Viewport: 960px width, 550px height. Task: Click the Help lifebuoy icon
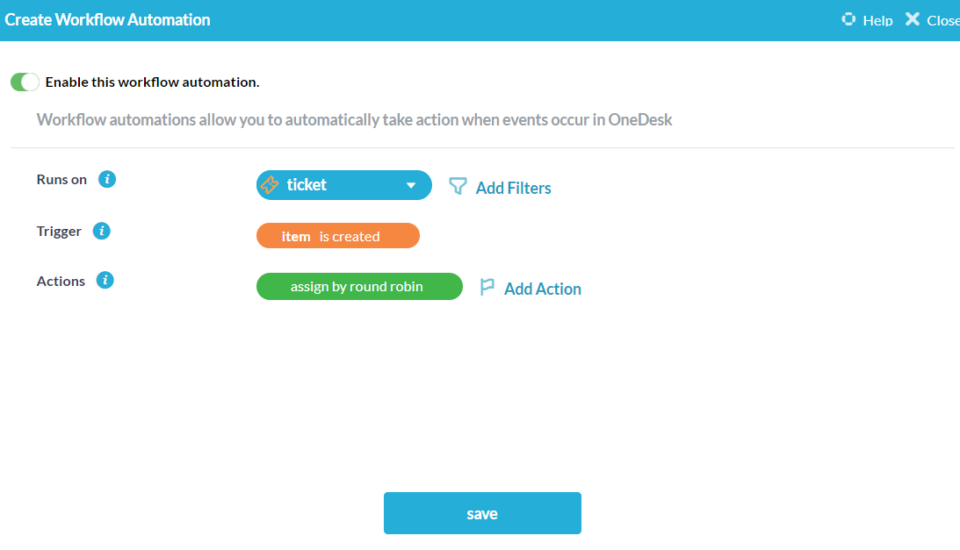point(848,19)
